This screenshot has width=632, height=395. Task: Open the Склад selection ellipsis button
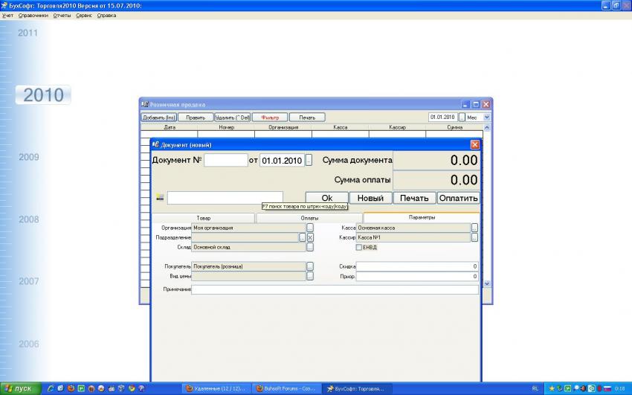pos(310,247)
